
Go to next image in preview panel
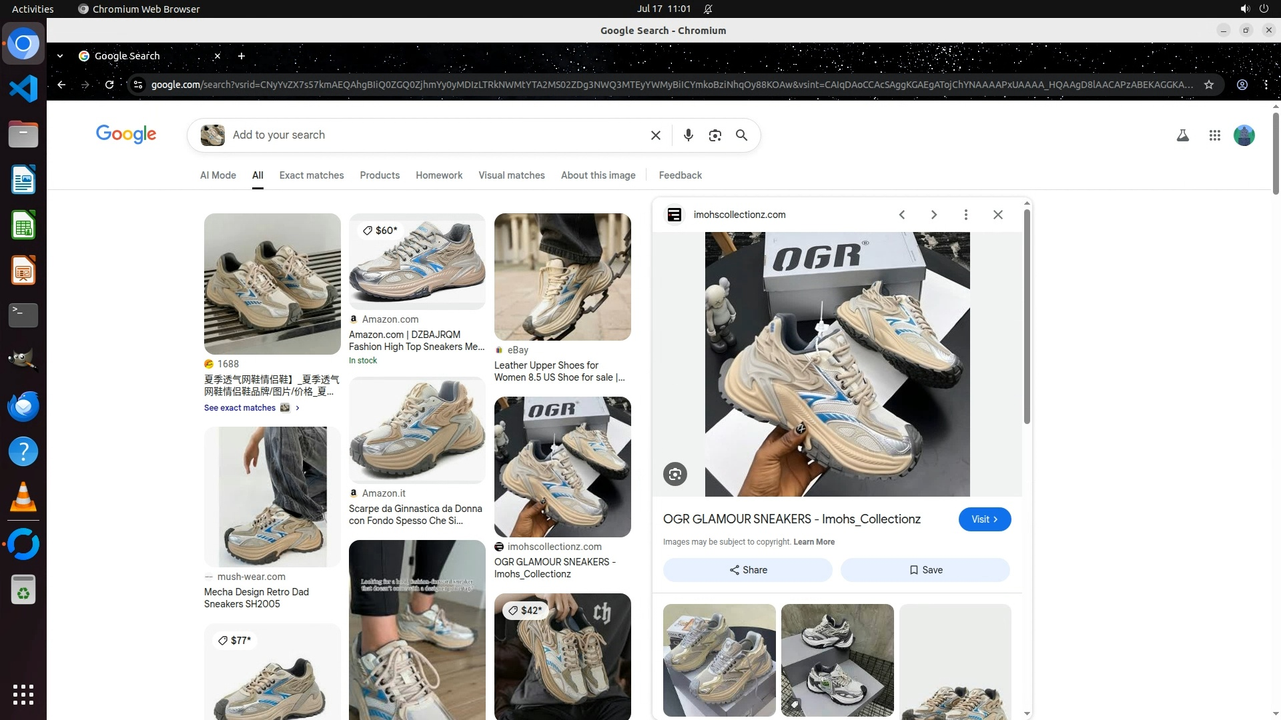(x=933, y=215)
